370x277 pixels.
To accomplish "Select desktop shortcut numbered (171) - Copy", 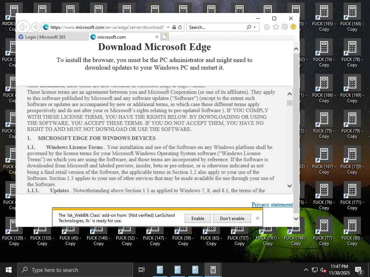I will (x=352, y=197).
